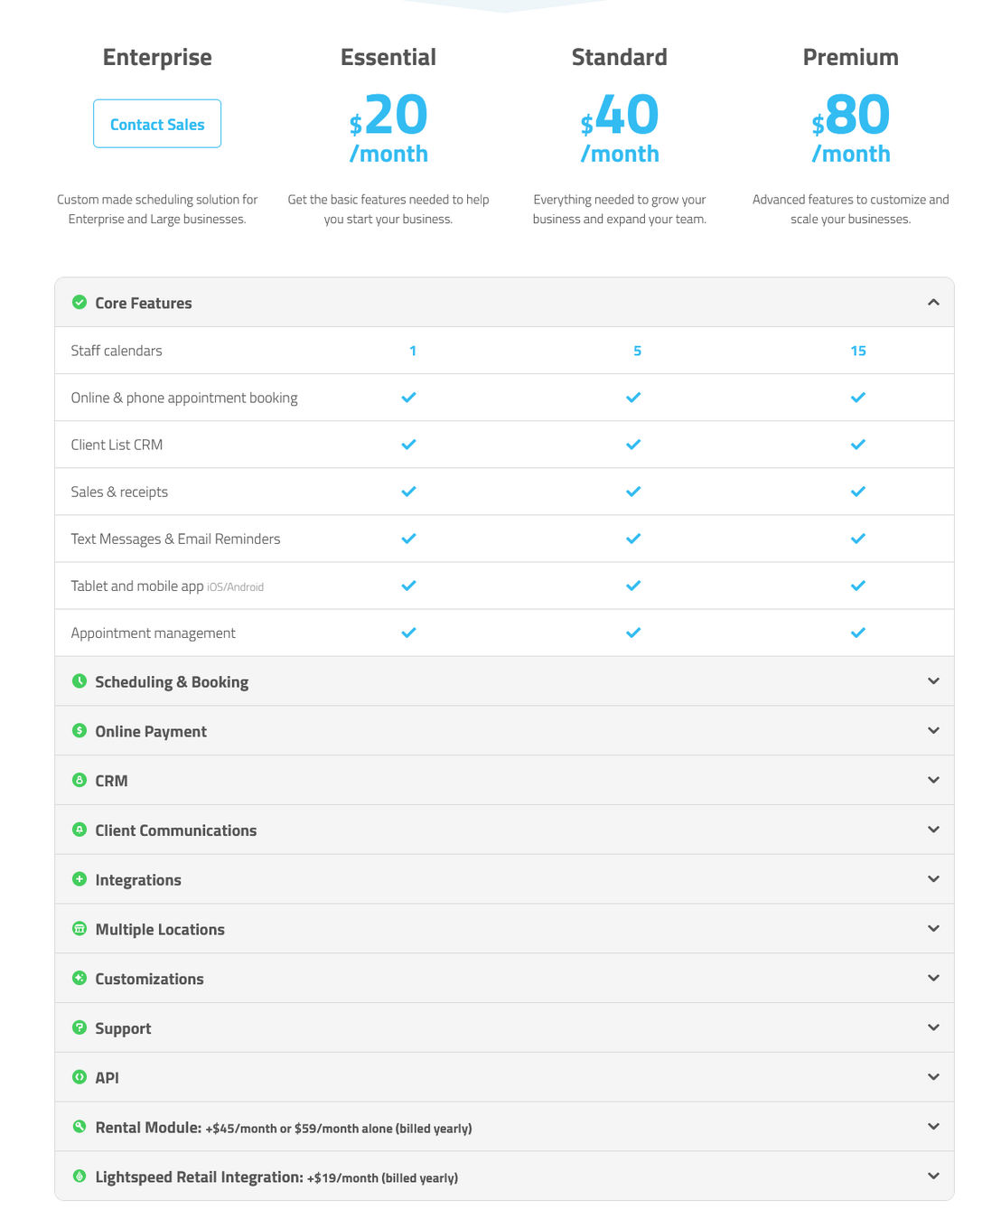
Task: Click Premium checkmark for Tablet and mobile app
Action: [858, 585]
